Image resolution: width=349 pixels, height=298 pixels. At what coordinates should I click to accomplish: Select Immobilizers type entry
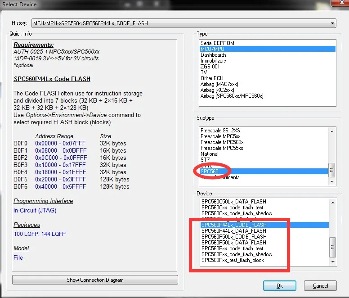tap(213, 61)
